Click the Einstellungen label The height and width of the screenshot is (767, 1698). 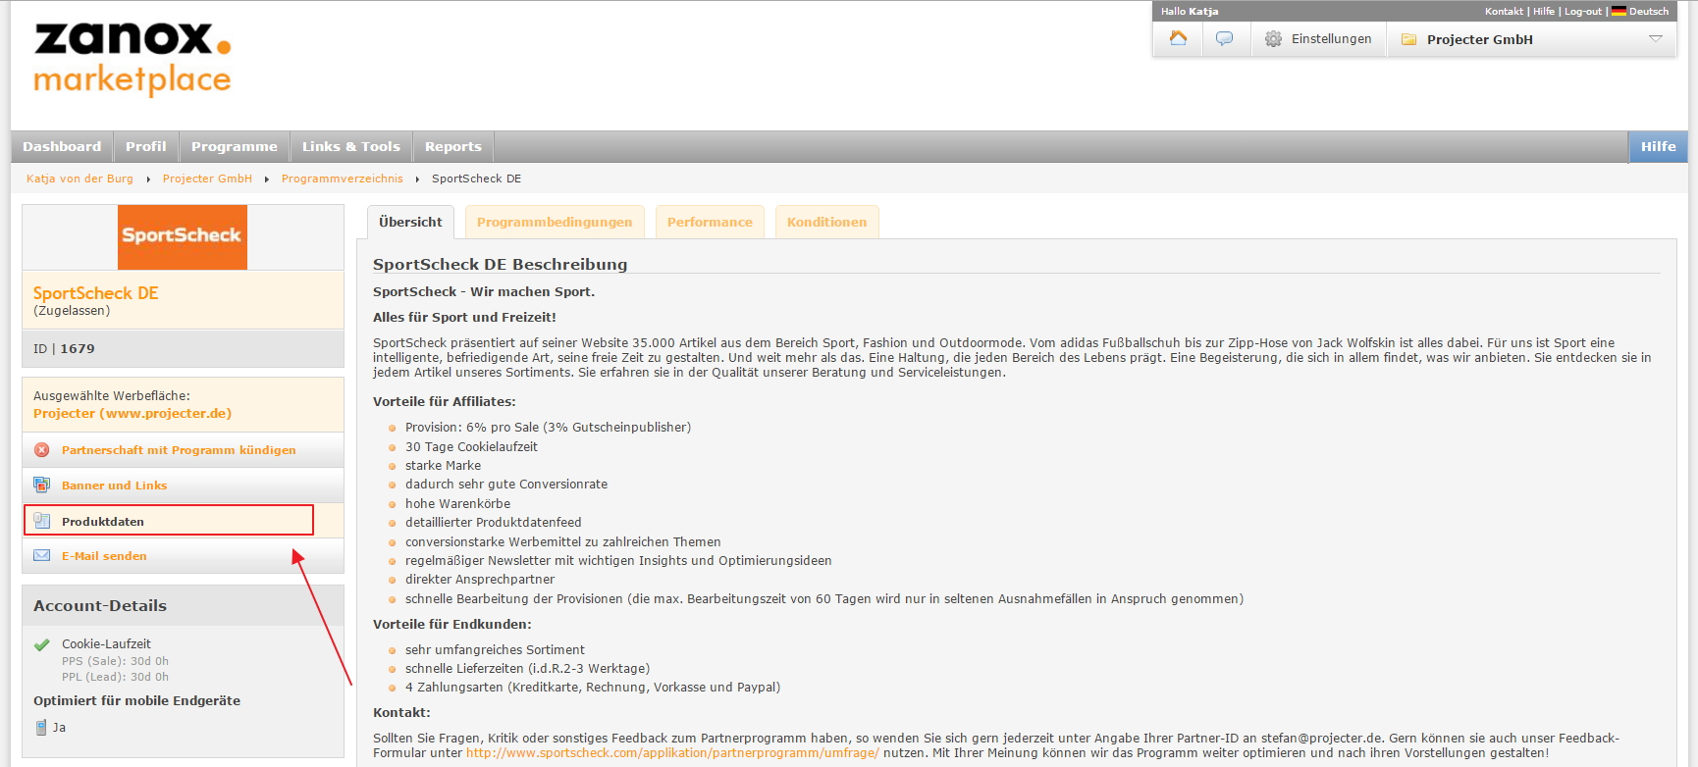[1331, 39]
